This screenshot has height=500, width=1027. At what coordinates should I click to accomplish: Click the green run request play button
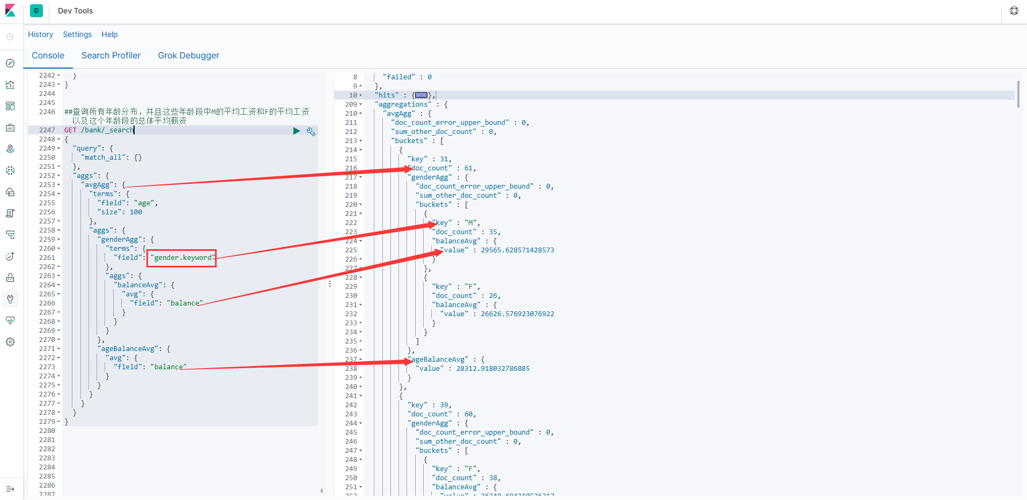[x=297, y=131]
